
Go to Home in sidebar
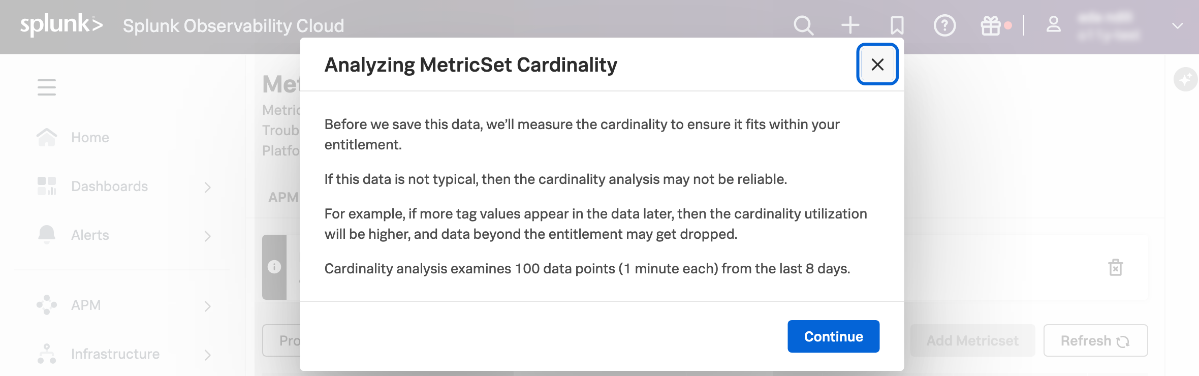pyautogui.click(x=90, y=138)
